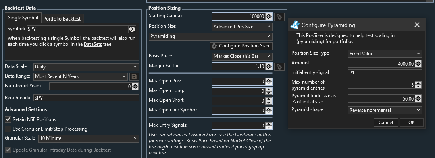Click the Configure Position Sizer button
Viewport: 435px width, 158px height.
point(241,46)
